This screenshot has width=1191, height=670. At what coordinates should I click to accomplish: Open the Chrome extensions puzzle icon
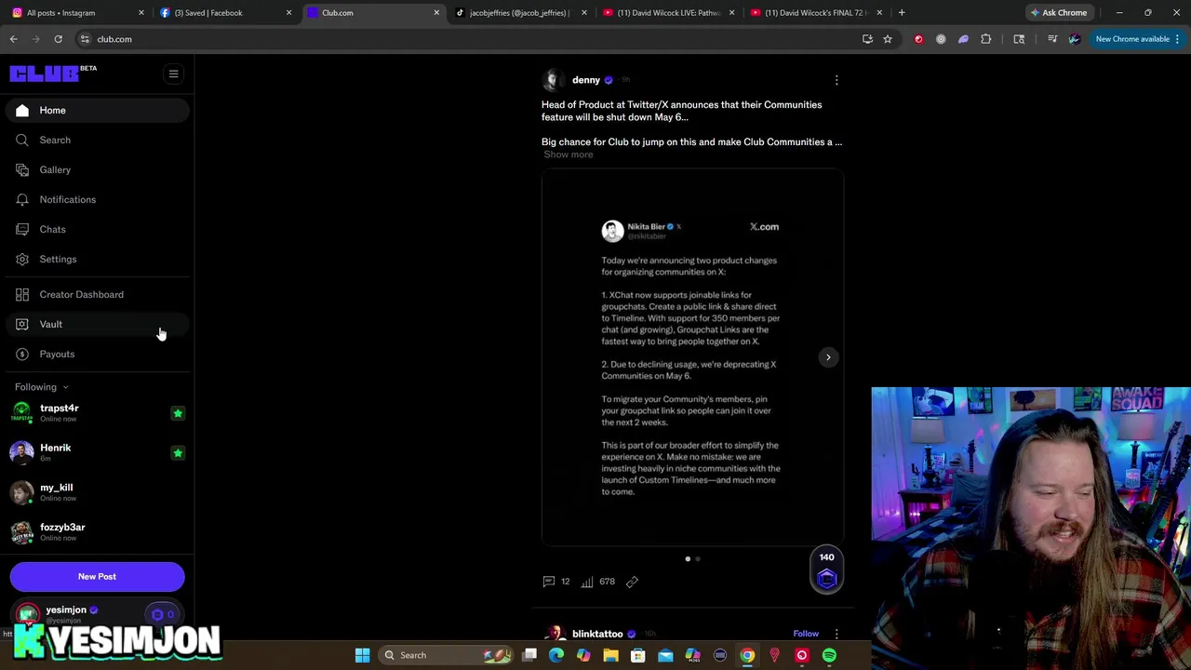[986, 39]
